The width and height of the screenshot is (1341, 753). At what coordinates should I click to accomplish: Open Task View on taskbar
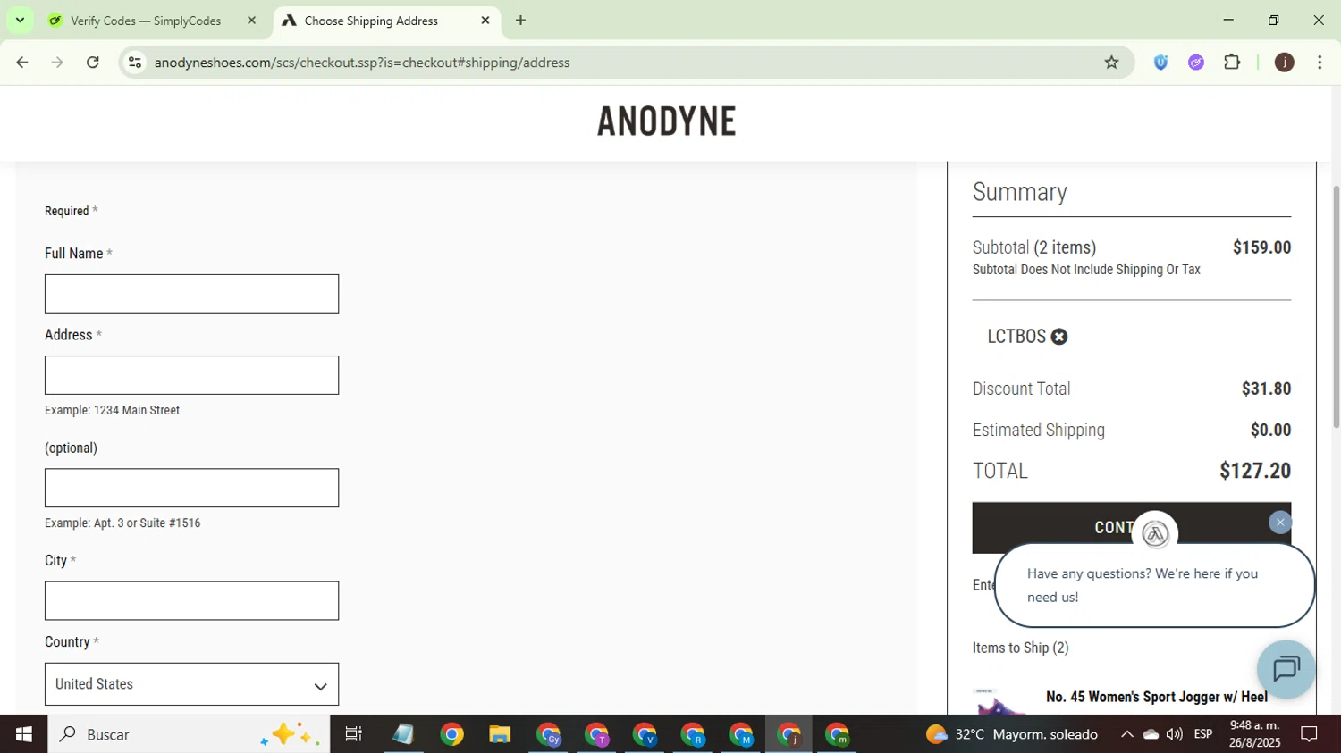click(353, 734)
